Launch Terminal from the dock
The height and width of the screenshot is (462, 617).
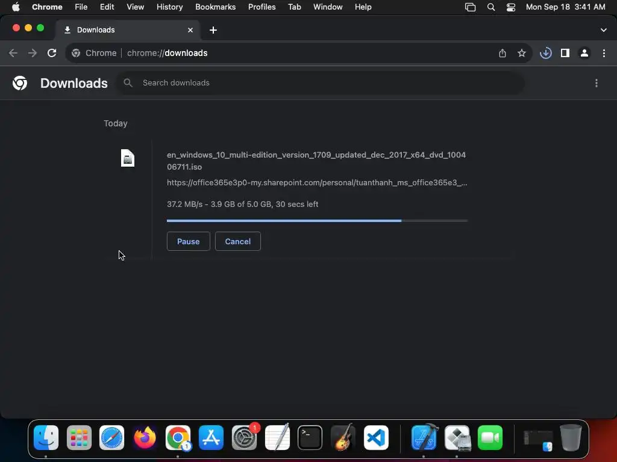pyautogui.click(x=310, y=438)
